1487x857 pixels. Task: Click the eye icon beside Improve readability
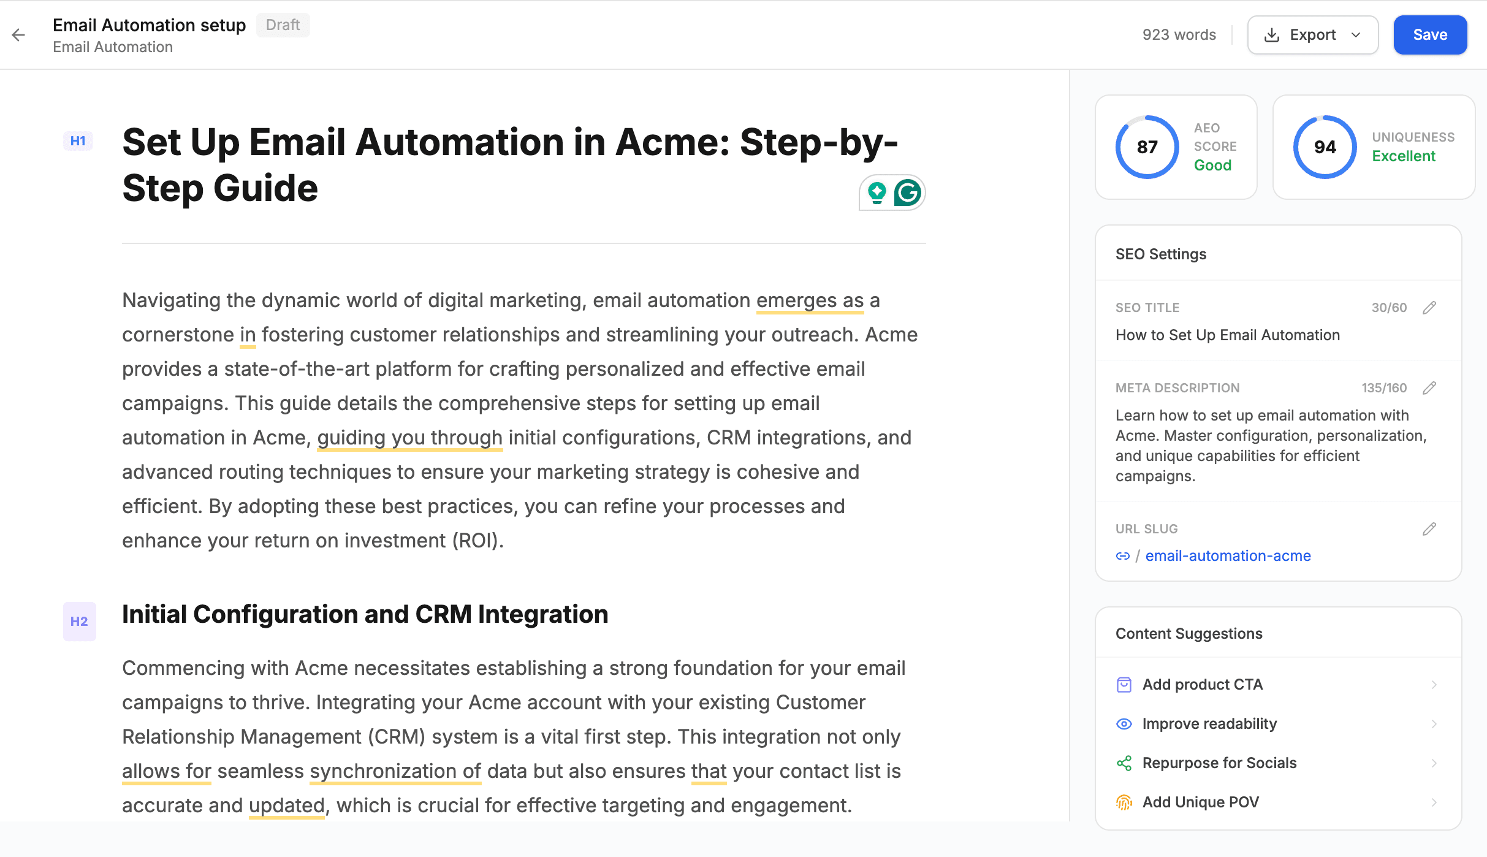pyautogui.click(x=1124, y=724)
